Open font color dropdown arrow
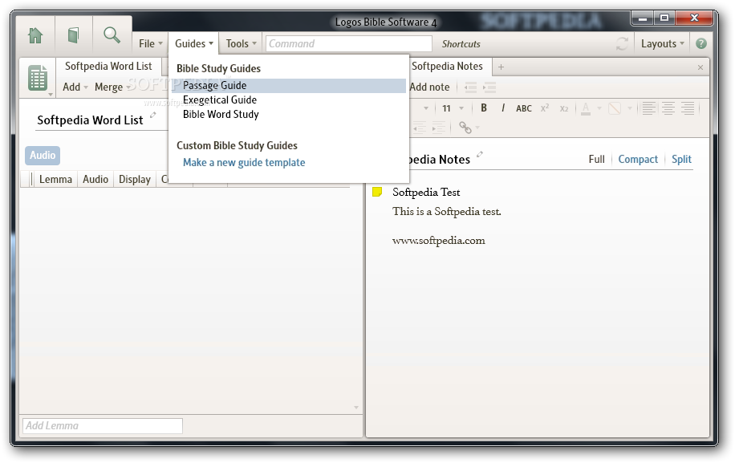This screenshot has width=735, height=463. pos(599,108)
